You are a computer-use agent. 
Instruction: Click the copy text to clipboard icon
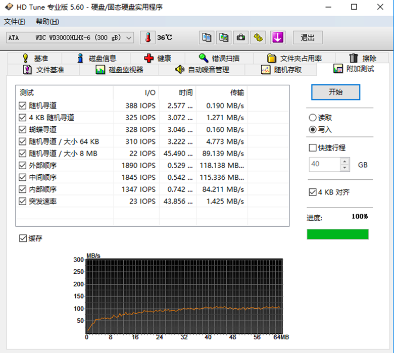(x=207, y=38)
